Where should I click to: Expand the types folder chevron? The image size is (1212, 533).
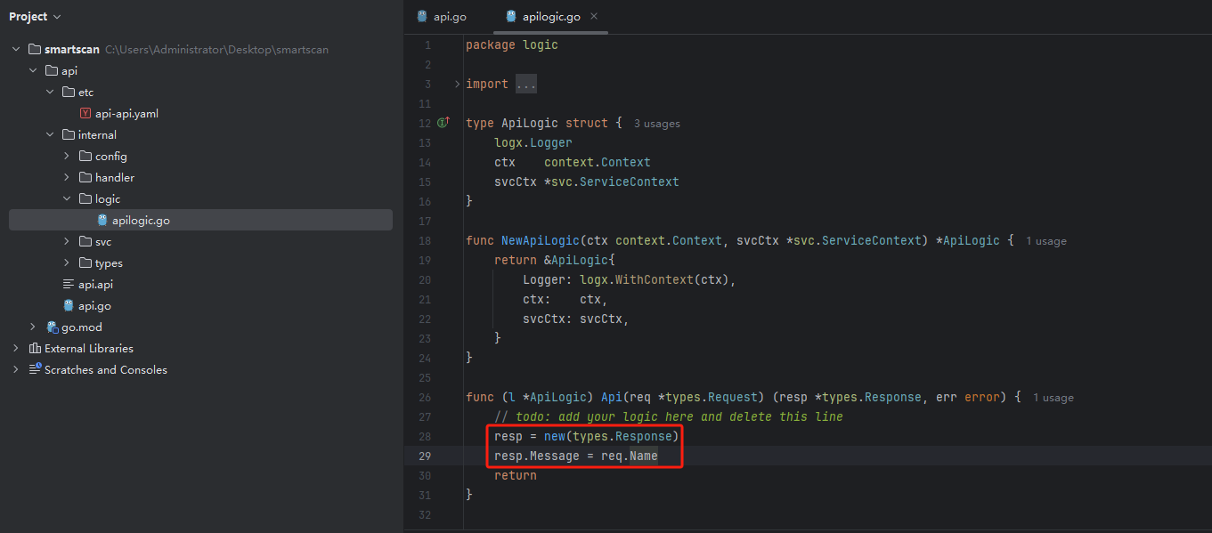click(67, 263)
